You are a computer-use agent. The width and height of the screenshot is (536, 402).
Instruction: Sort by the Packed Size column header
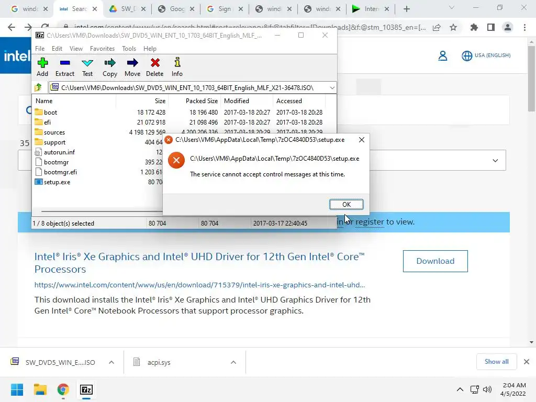pyautogui.click(x=202, y=101)
